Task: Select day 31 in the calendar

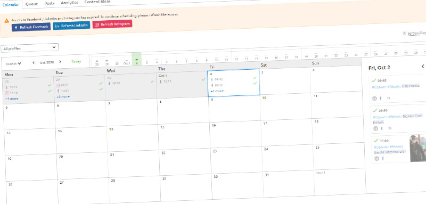Action: (x=289, y=185)
